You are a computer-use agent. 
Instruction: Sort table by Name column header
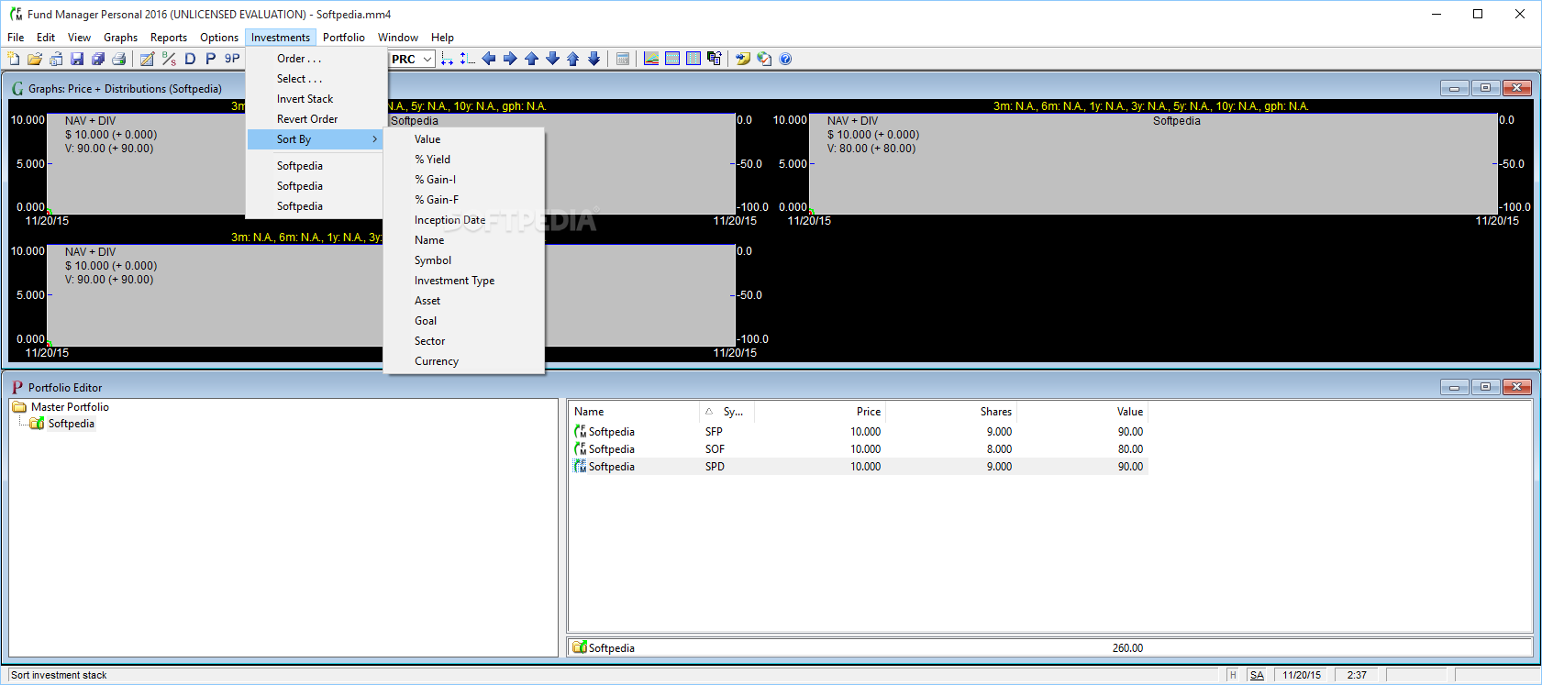pyautogui.click(x=633, y=412)
